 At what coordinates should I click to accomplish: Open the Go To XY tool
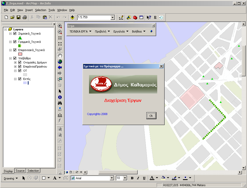pyautogui.click(x=60, y=109)
